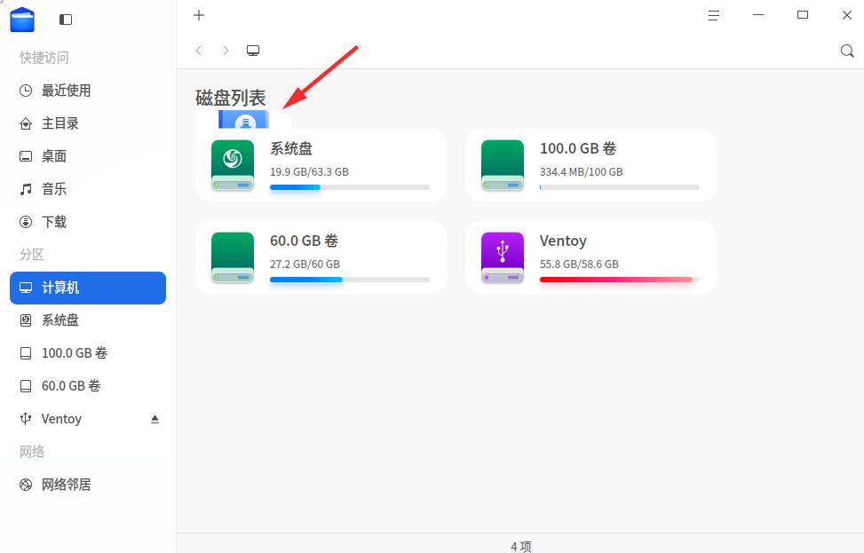
Task: Click the home icon for 主目录
Action: [26, 123]
